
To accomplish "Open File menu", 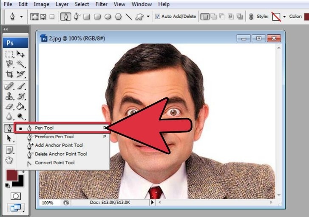I will (x=8, y=4).
